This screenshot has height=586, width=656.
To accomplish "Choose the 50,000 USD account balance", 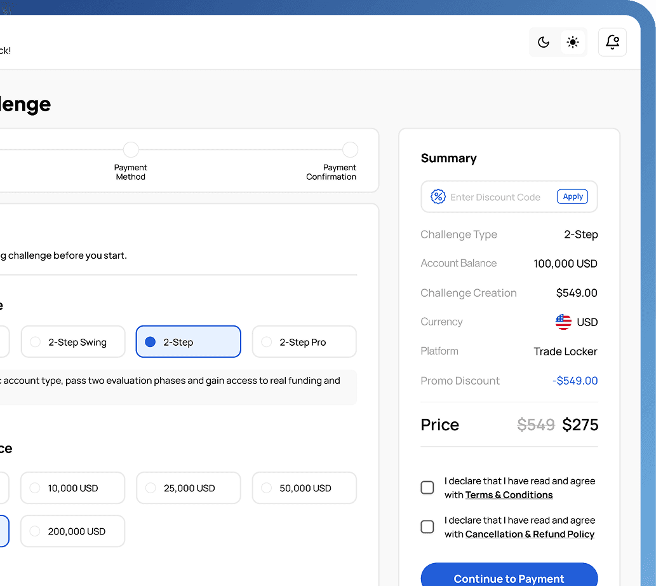I will click(x=304, y=488).
